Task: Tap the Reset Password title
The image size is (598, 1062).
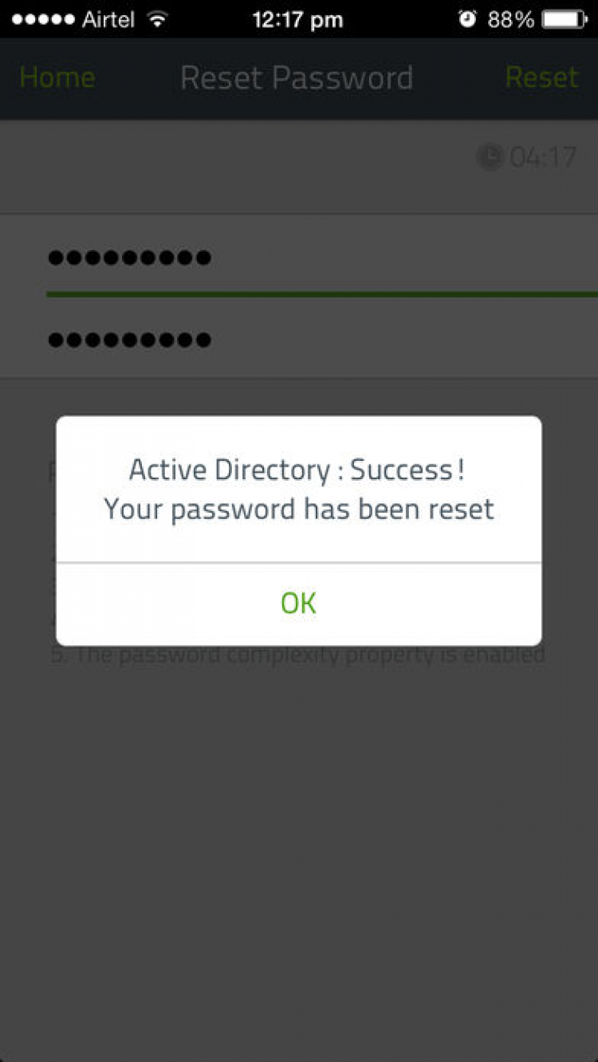Action: pos(297,78)
